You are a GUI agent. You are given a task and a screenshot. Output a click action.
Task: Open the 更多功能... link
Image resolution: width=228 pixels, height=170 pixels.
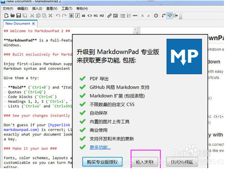point(100,147)
